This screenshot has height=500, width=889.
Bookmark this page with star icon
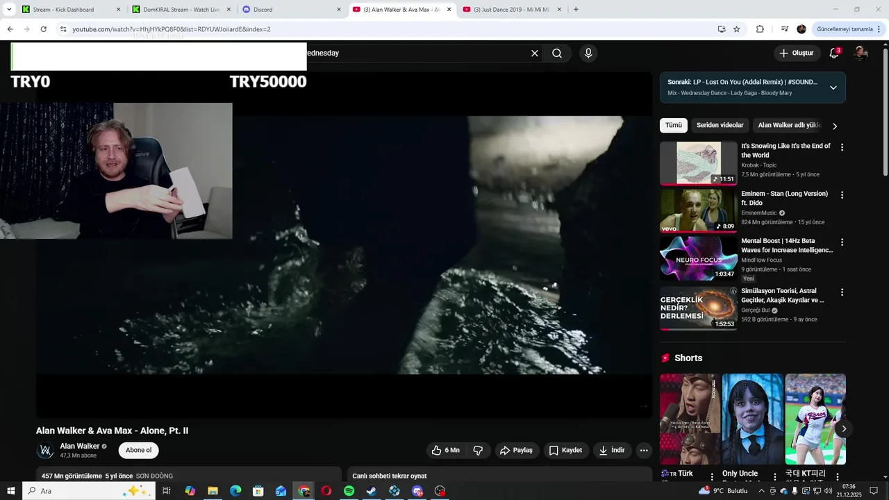point(737,29)
